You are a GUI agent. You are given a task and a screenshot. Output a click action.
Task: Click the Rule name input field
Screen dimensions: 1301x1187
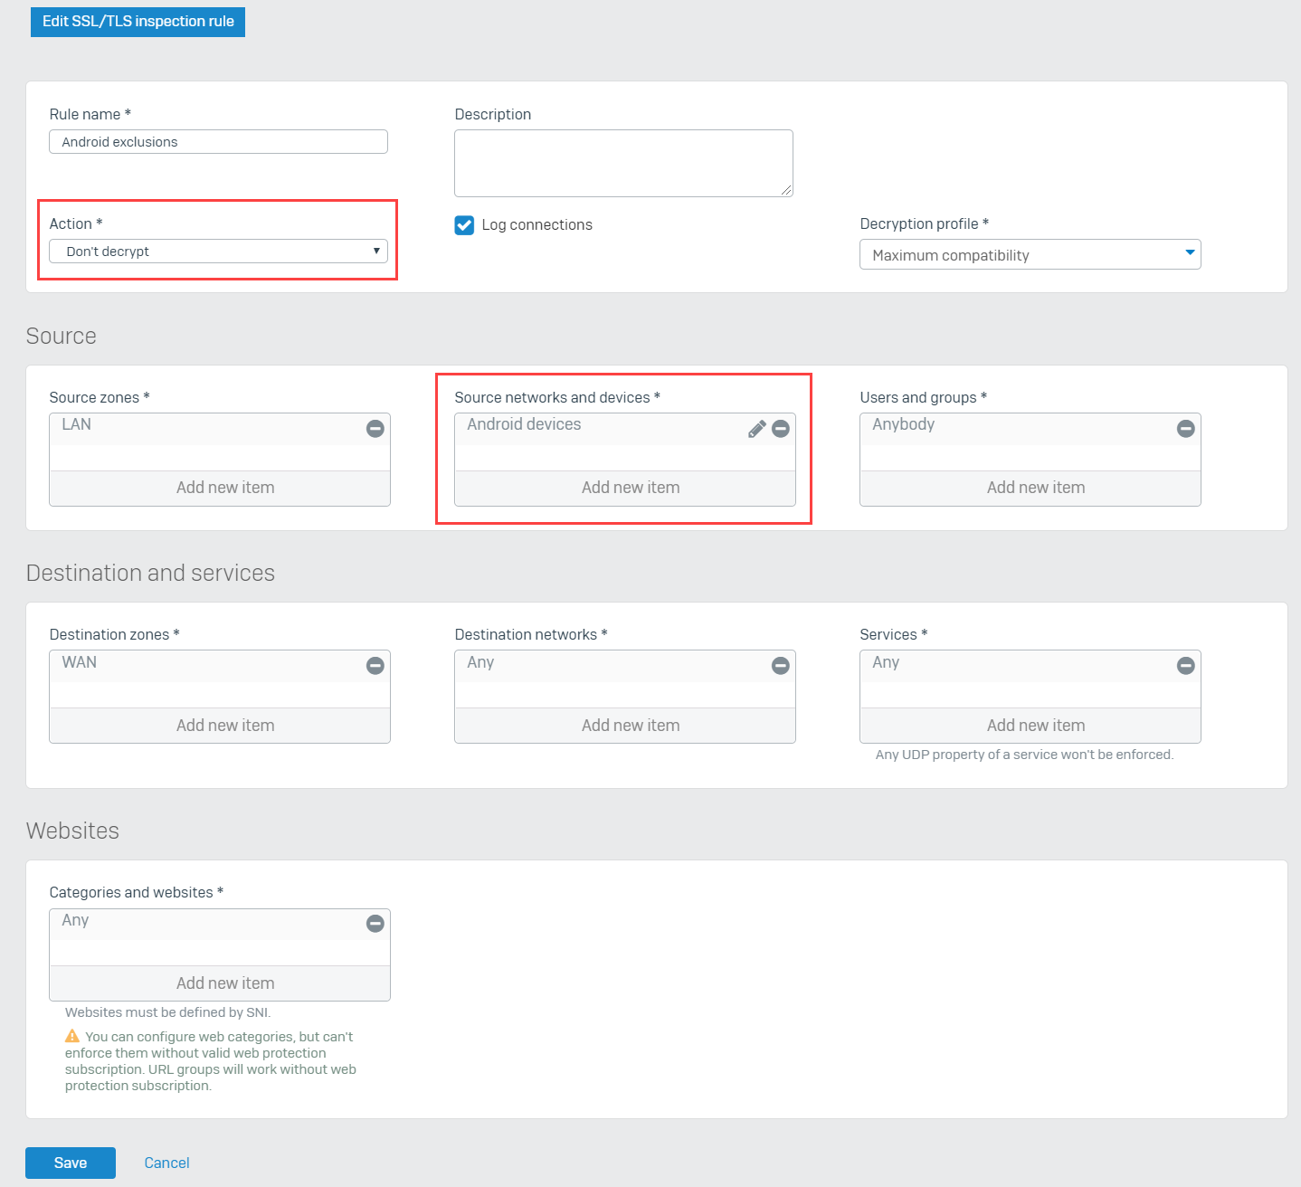click(x=218, y=141)
